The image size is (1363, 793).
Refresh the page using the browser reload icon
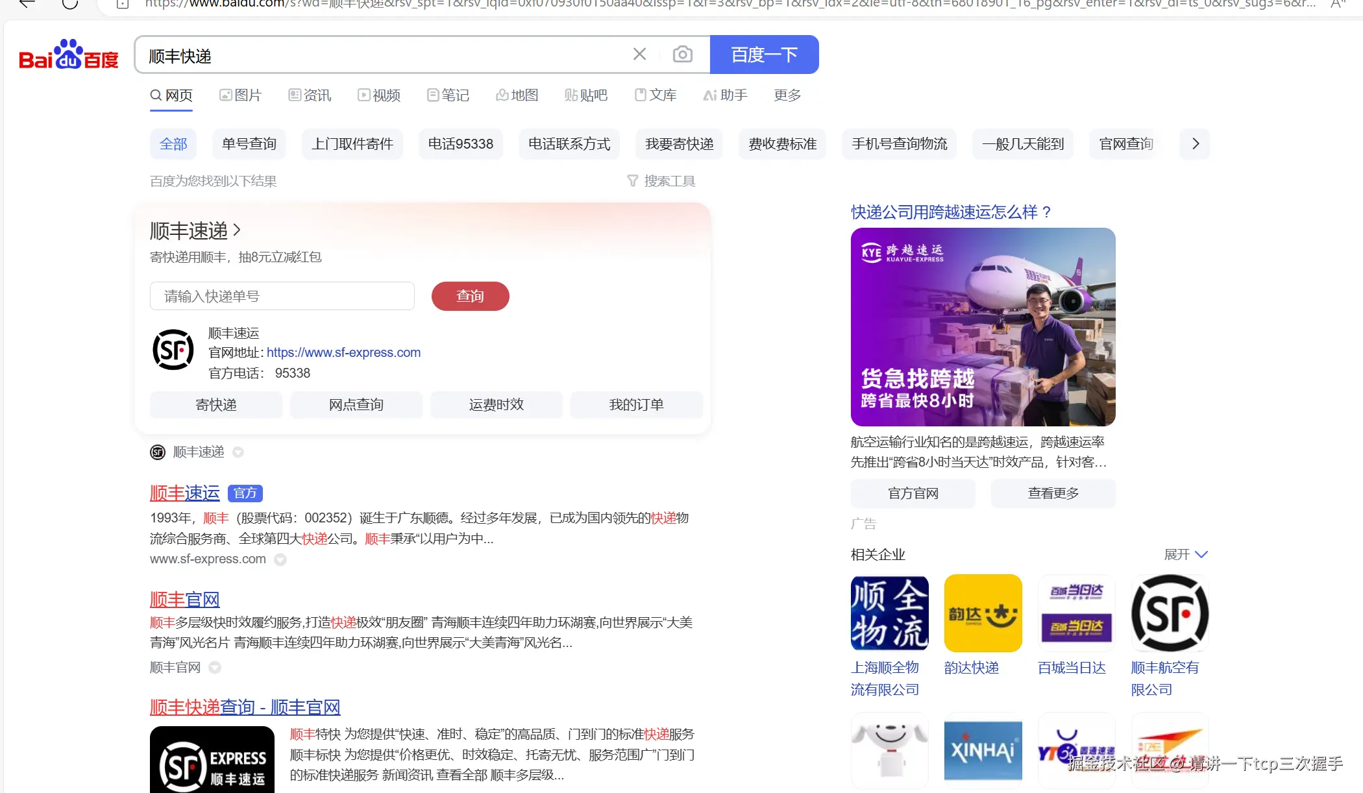coord(70,3)
